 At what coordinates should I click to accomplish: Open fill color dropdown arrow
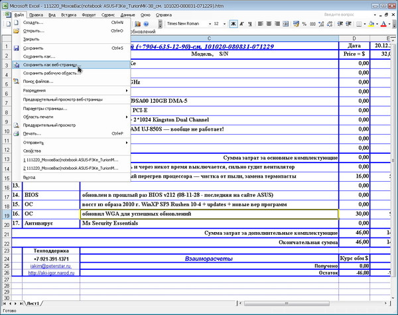[377, 24]
